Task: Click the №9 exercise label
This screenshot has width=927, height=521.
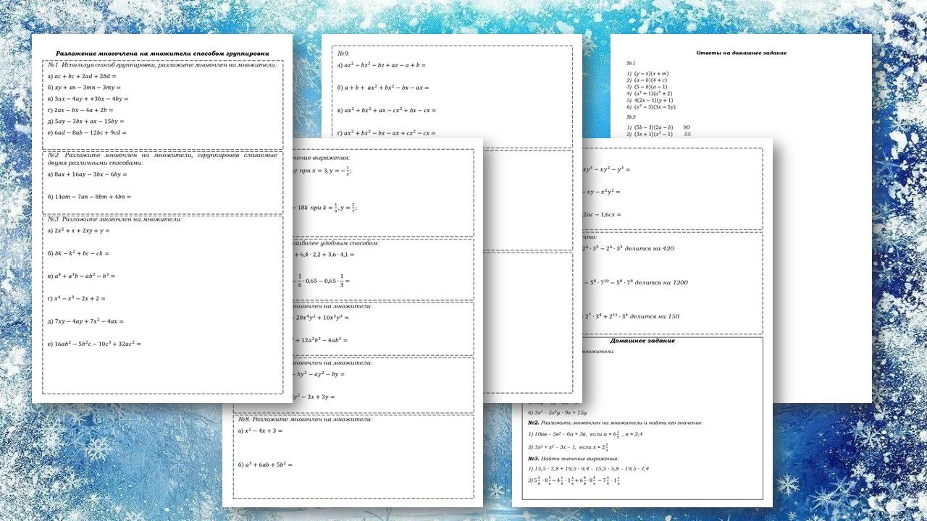Action: (x=343, y=54)
